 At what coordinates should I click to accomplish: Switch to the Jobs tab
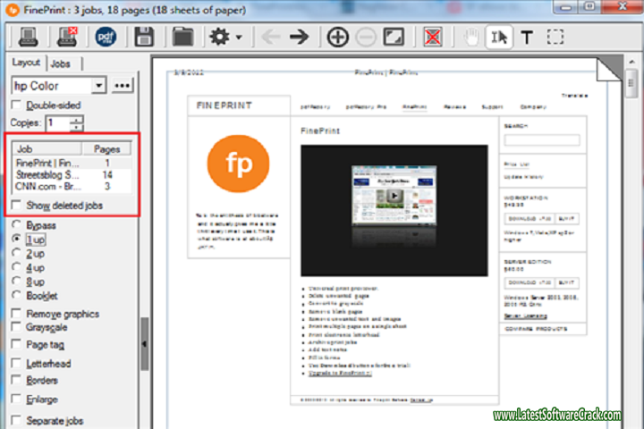click(61, 63)
